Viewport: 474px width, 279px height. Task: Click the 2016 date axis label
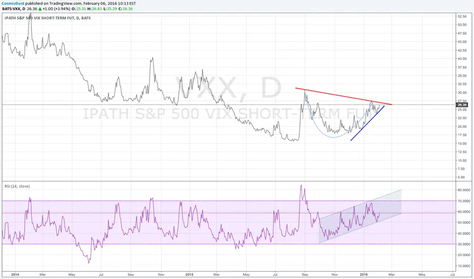364,274
